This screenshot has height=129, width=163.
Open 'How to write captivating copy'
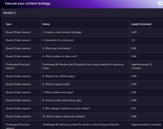pos(62,100)
